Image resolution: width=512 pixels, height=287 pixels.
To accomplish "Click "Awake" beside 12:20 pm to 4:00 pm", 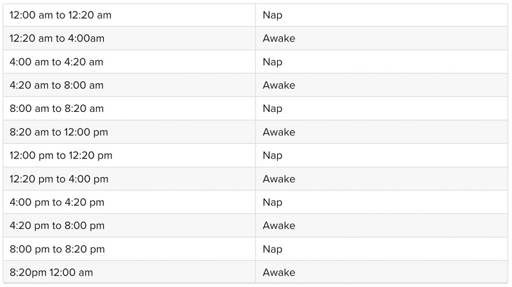I will click(279, 179).
